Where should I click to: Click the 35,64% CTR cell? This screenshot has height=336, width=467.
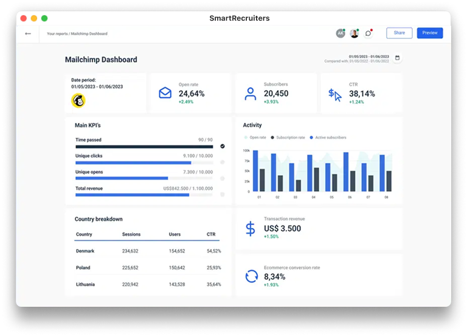click(214, 284)
